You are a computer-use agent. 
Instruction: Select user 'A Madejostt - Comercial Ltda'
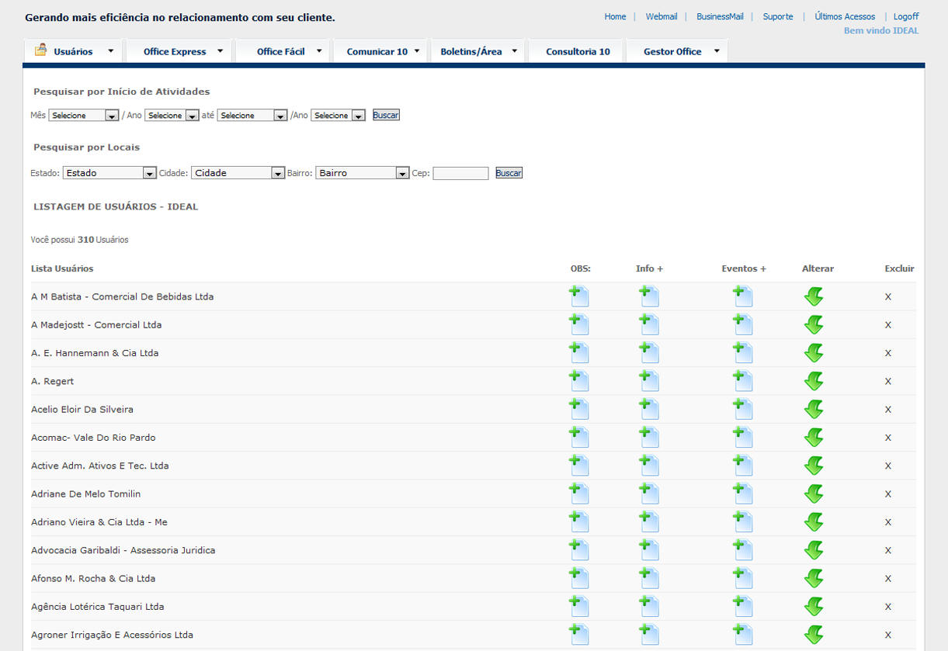tap(96, 324)
